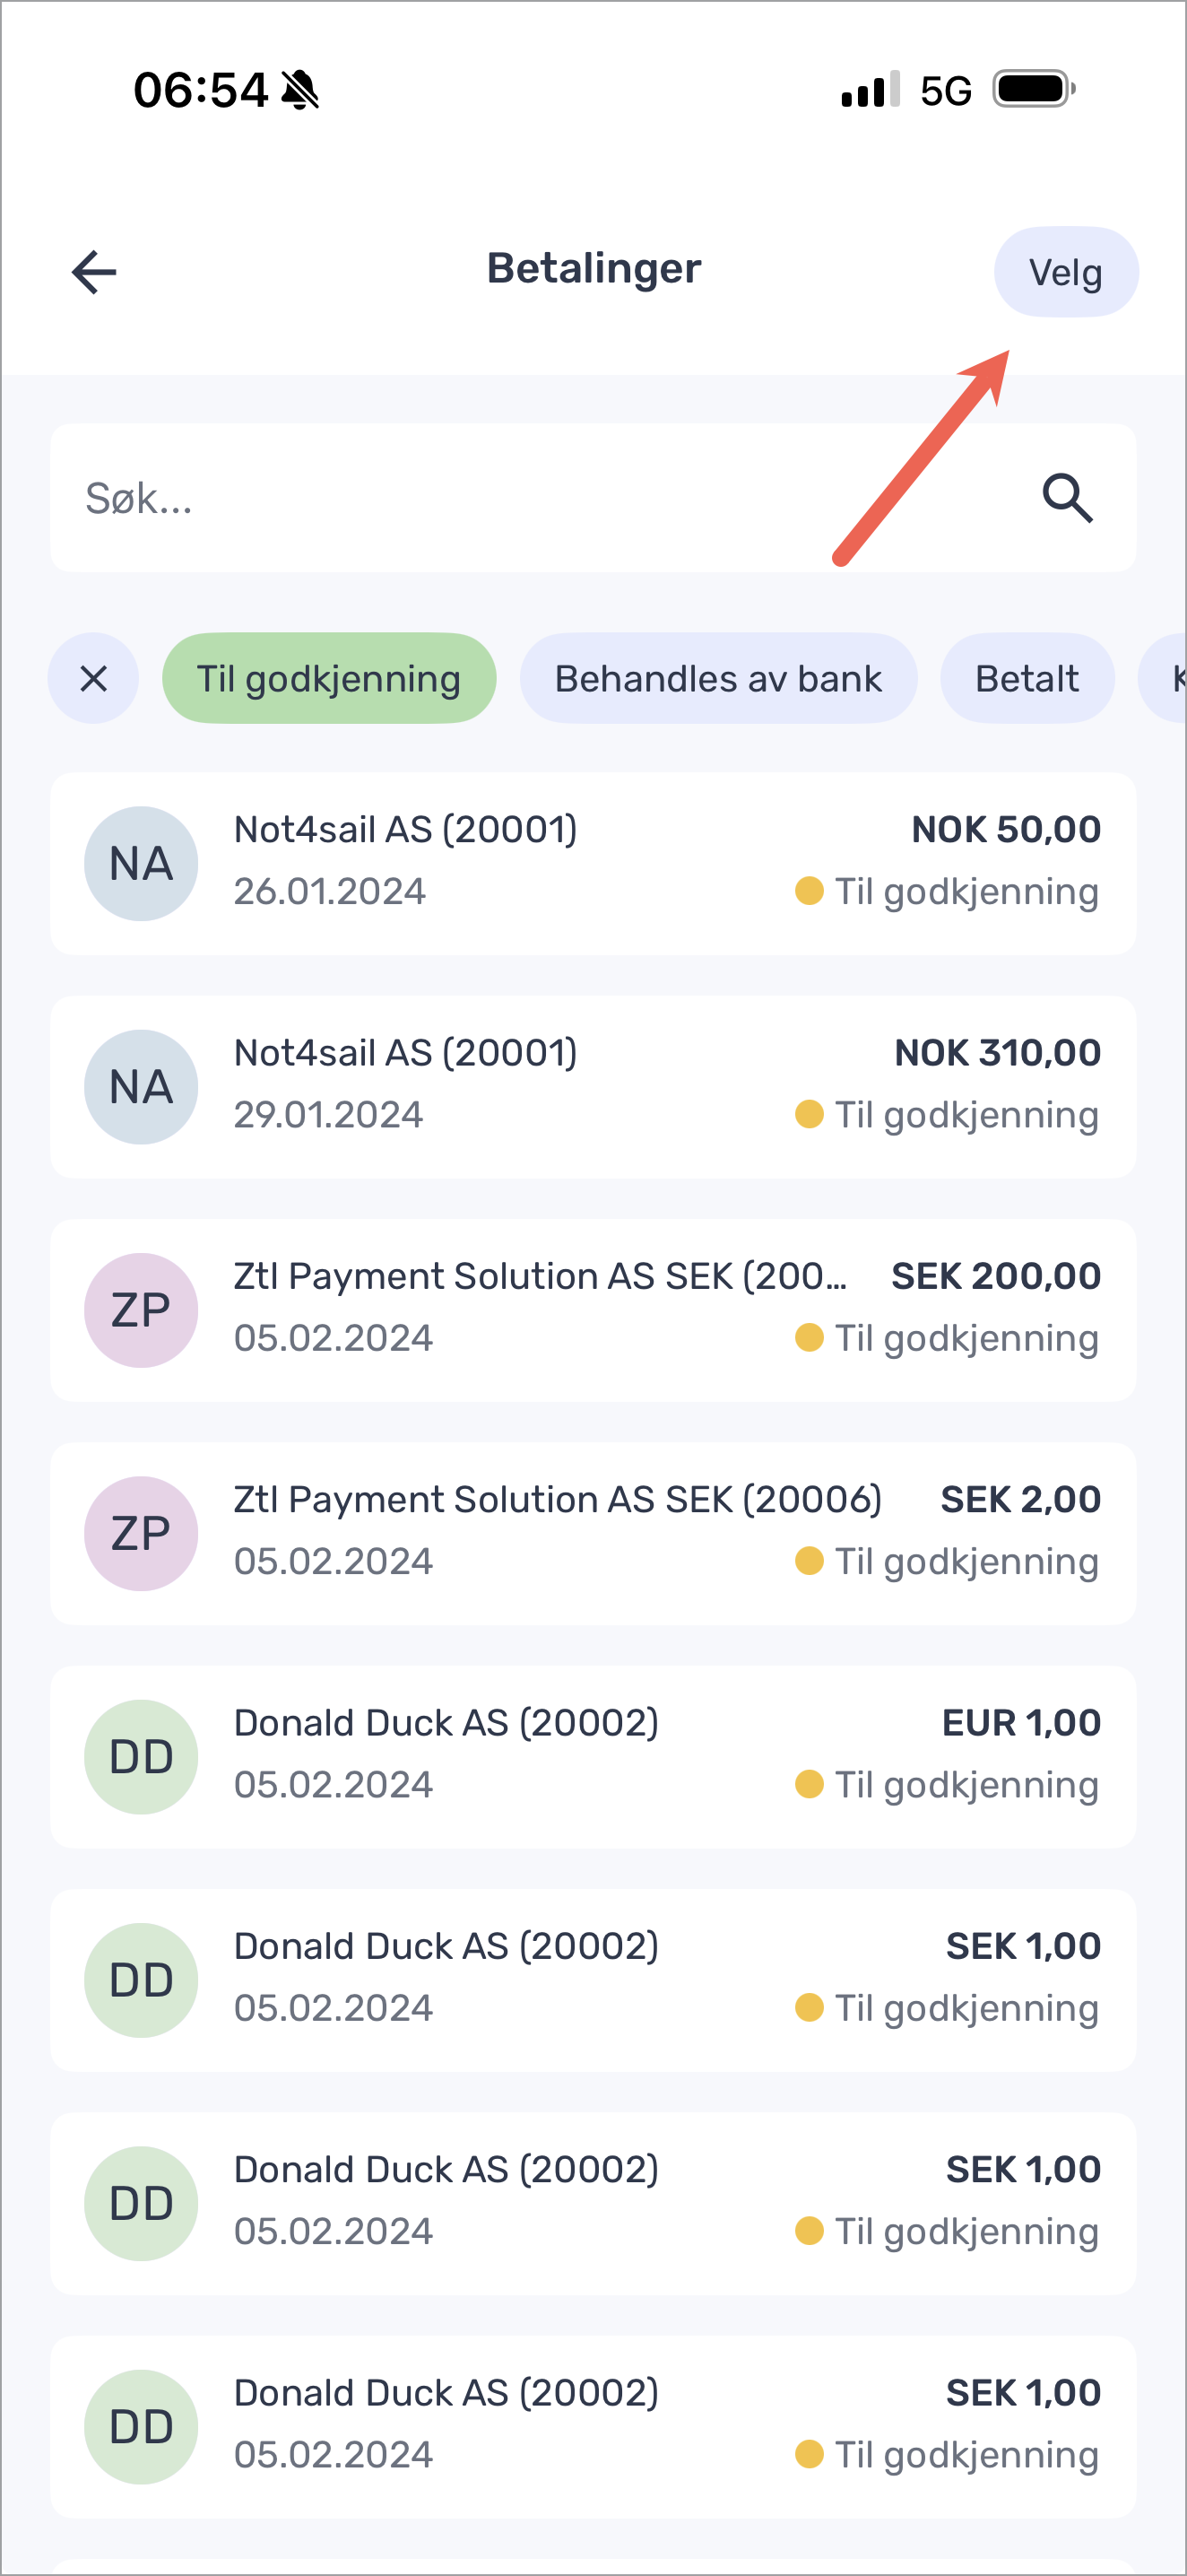This screenshot has width=1187, height=2576.
Task: Open the Ztl Payment Solution SEK 2,00 payment
Action: point(593,1535)
